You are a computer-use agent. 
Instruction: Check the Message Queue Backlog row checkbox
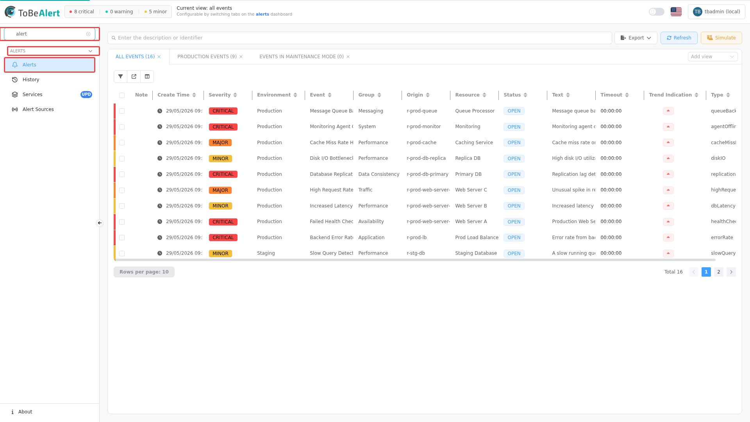pyautogui.click(x=122, y=111)
